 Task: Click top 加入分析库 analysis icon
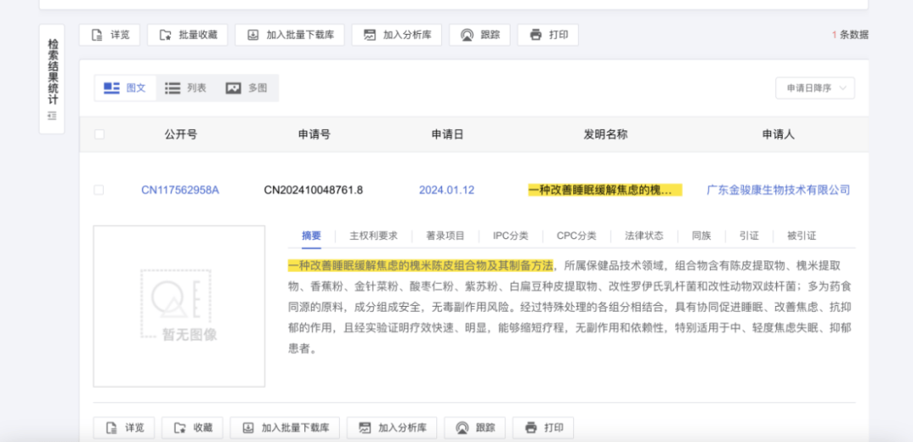coord(369,35)
